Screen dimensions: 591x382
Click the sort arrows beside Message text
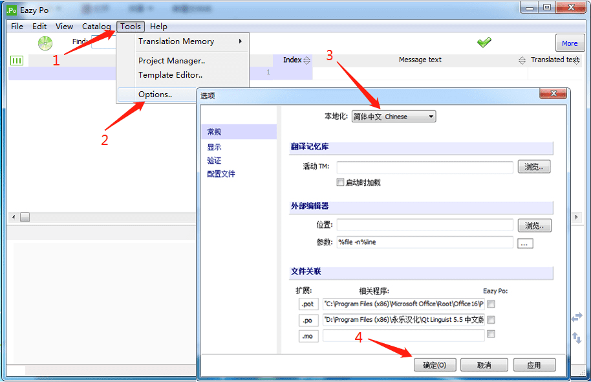[x=522, y=60]
